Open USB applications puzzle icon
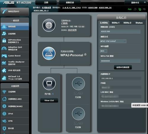 (4, 70)
